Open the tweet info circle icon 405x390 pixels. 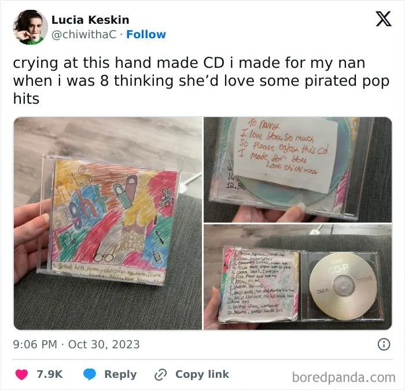pos(384,344)
